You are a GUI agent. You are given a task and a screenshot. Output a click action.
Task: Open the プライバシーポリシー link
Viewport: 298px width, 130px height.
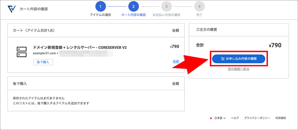257,118
